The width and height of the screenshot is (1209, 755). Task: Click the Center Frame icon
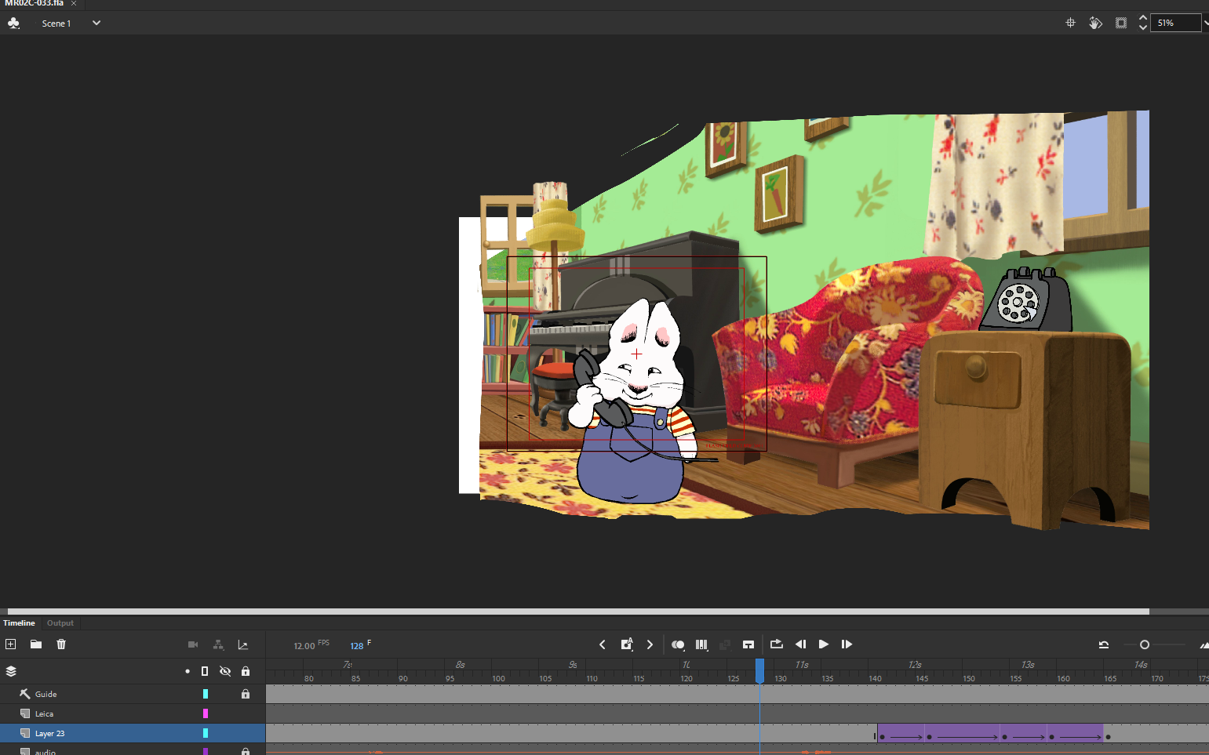[x=748, y=644]
